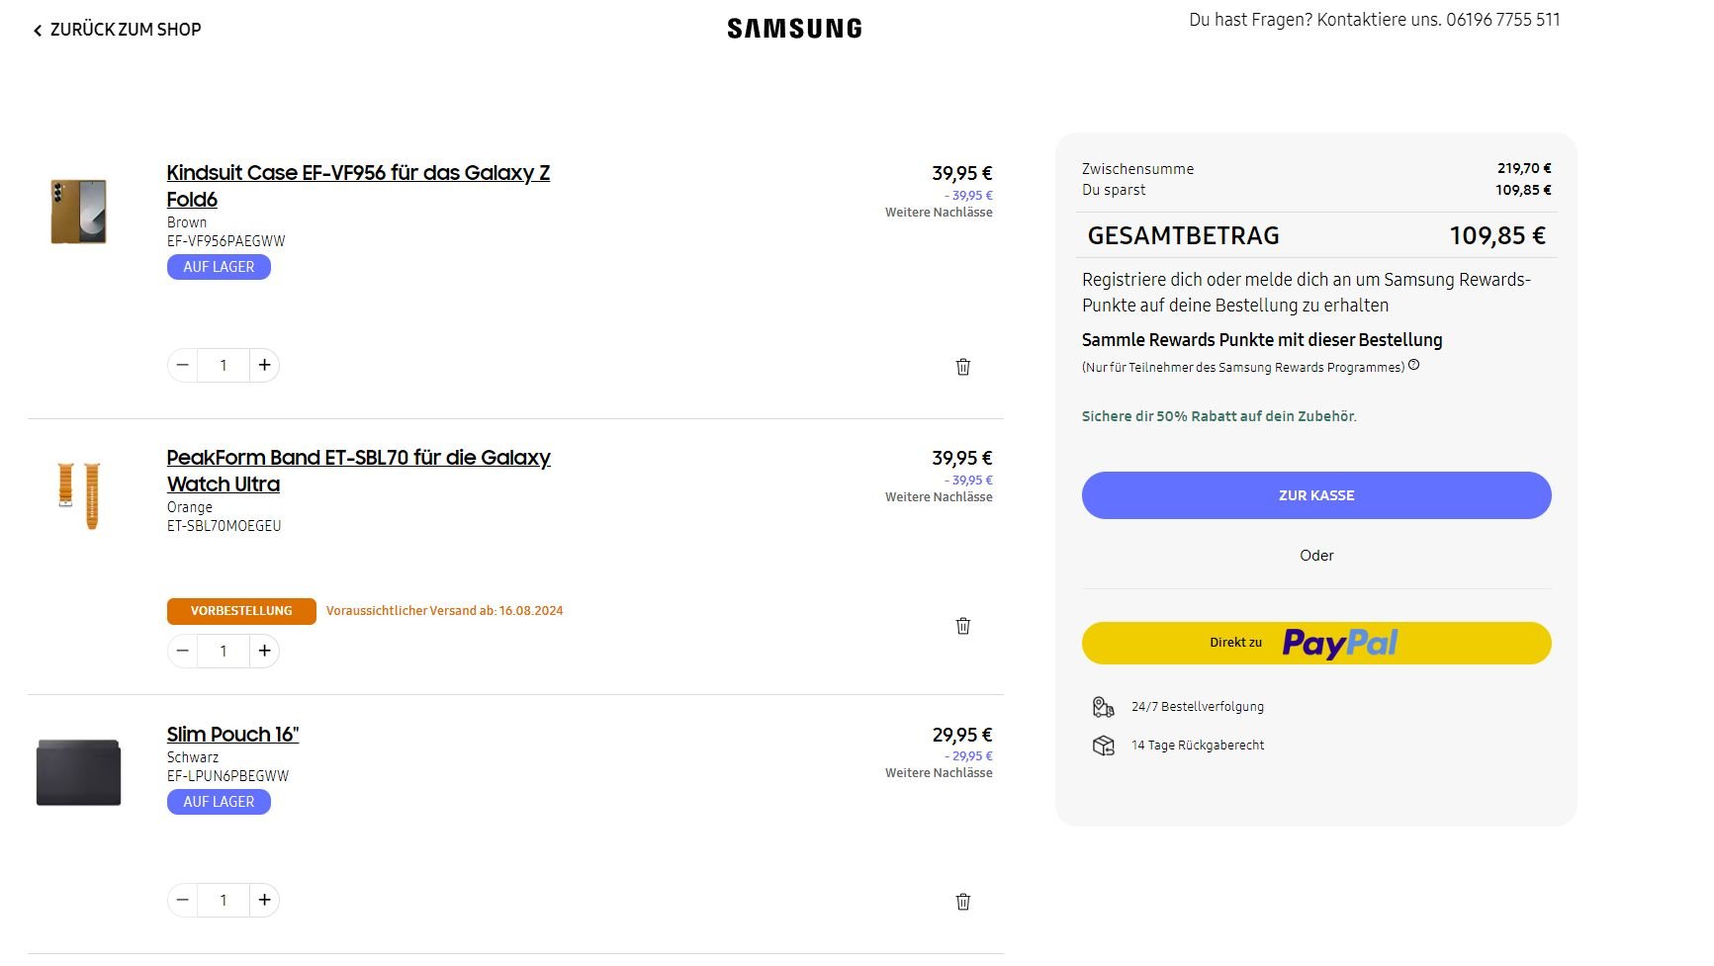Increase Kindsuit Case quantity with plus

(264, 365)
